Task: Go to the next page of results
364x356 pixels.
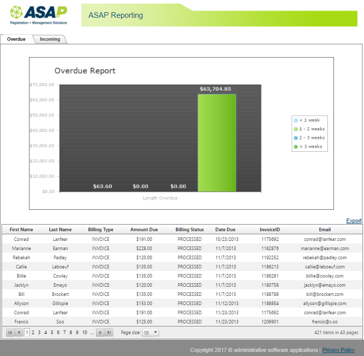Action: pyautogui.click(x=100, y=333)
